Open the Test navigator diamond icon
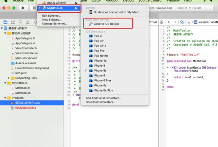This screenshot has width=218, height=147. 35,22
